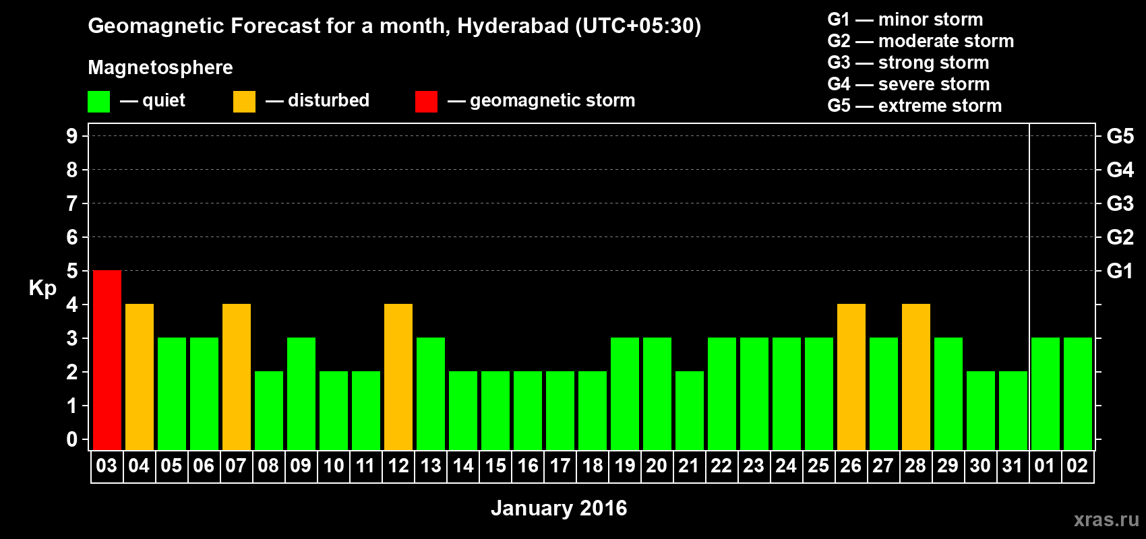Click the 'G3 — strong storm' legend line
This screenshot has height=539, width=1146.
pos(909,63)
